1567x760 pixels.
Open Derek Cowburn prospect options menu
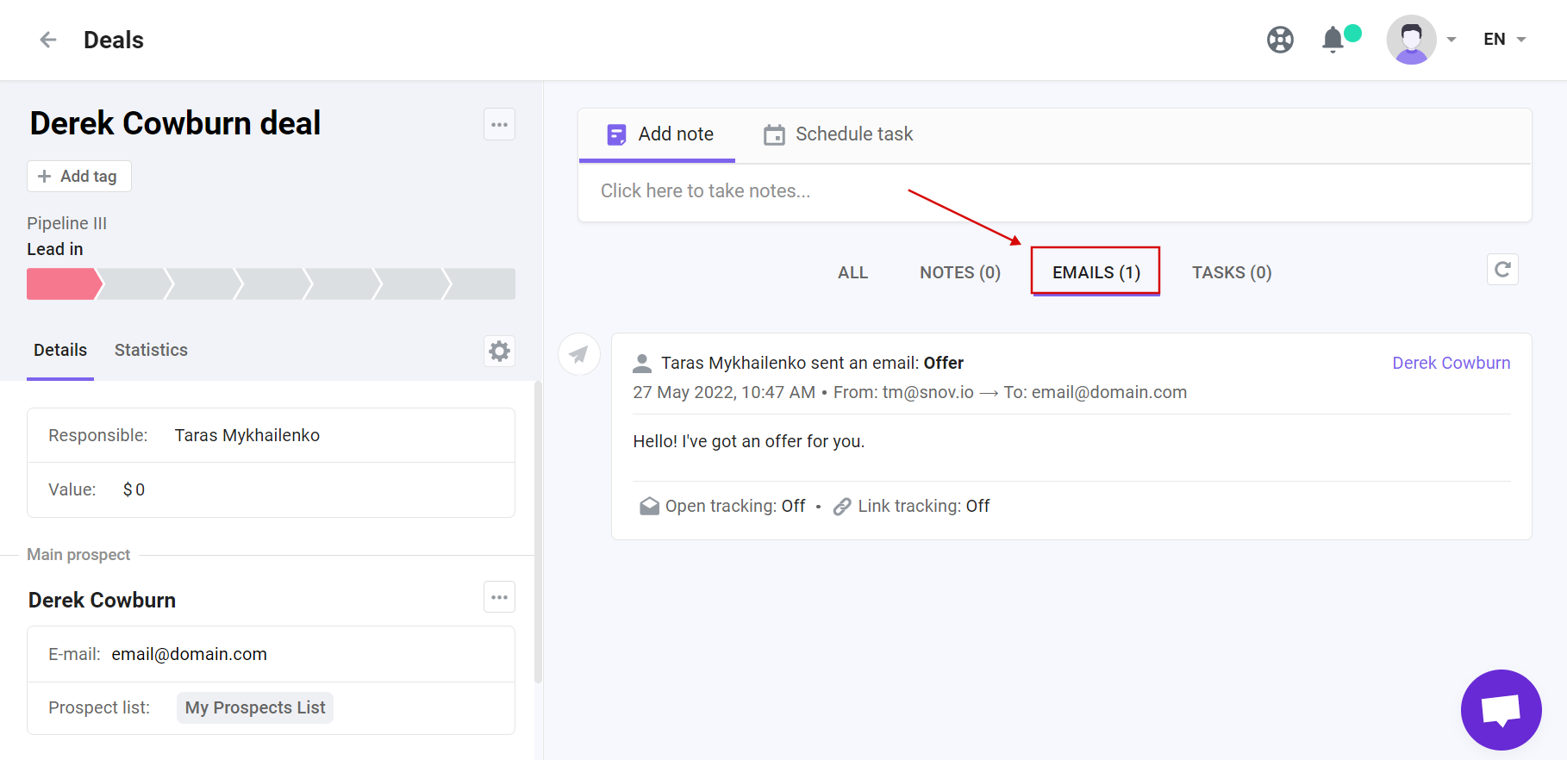(x=499, y=597)
